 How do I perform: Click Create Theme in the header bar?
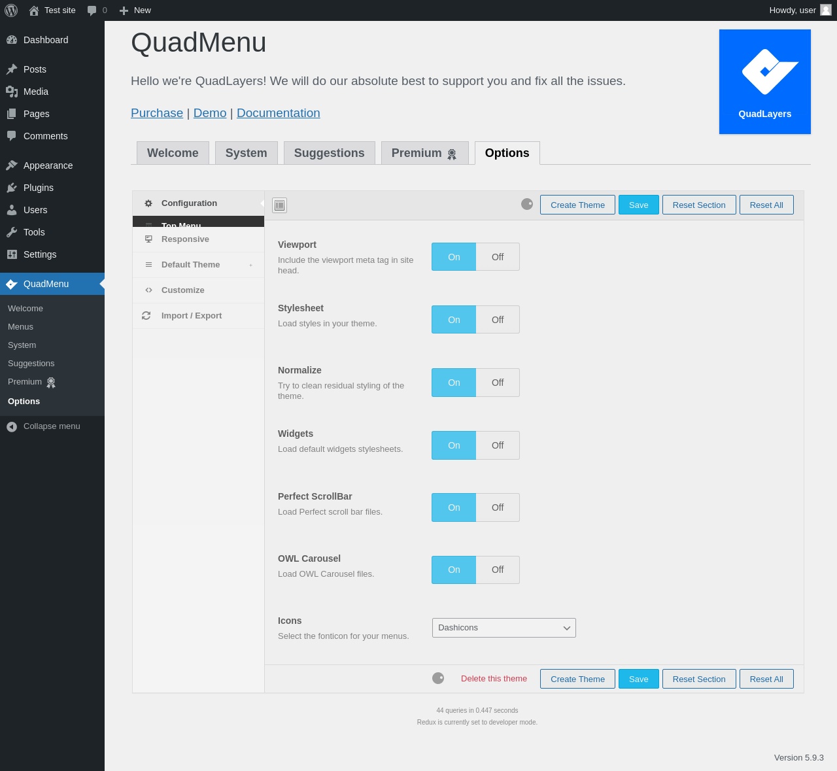[577, 205]
